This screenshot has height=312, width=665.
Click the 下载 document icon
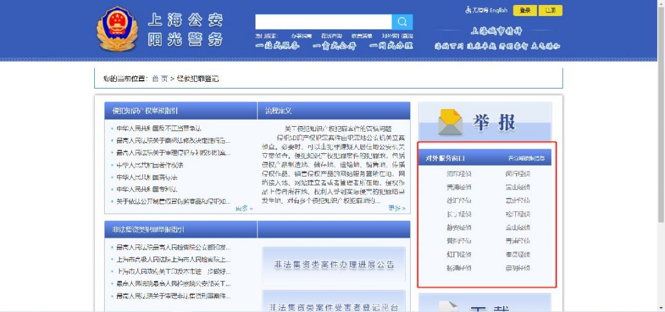(450, 306)
